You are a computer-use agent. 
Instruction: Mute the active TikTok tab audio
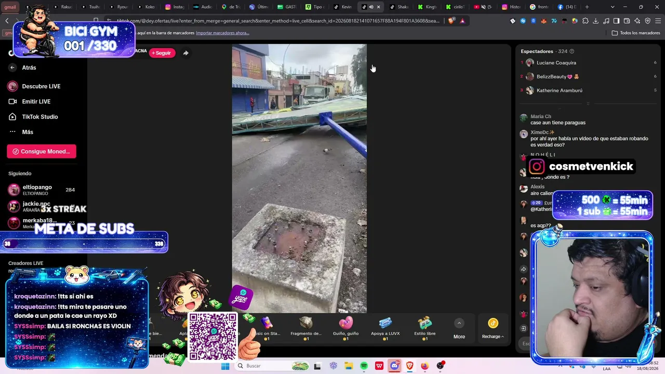[x=371, y=7]
